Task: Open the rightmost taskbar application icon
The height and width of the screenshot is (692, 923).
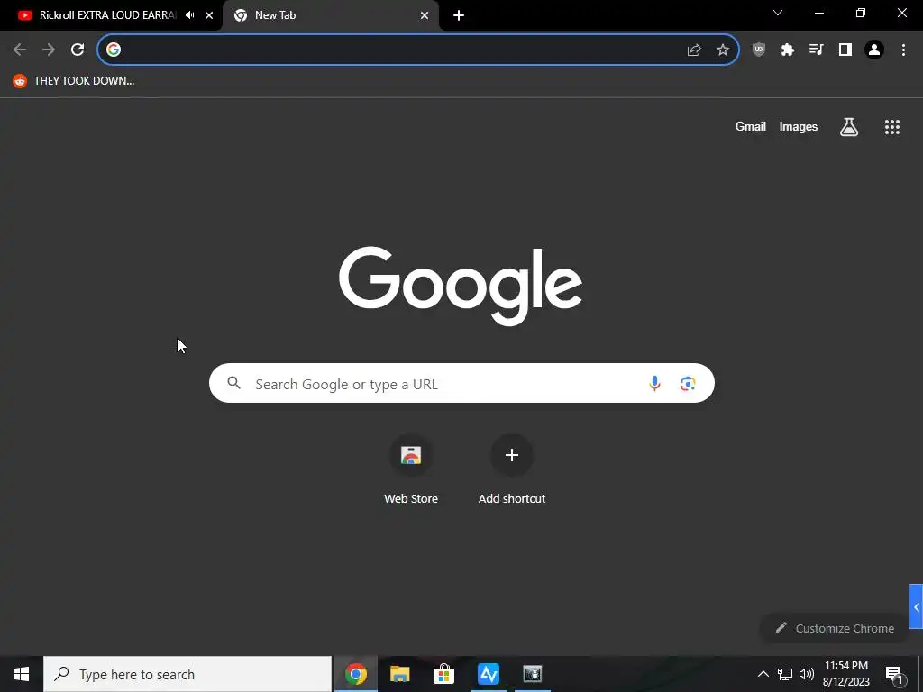Action: (x=532, y=674)
